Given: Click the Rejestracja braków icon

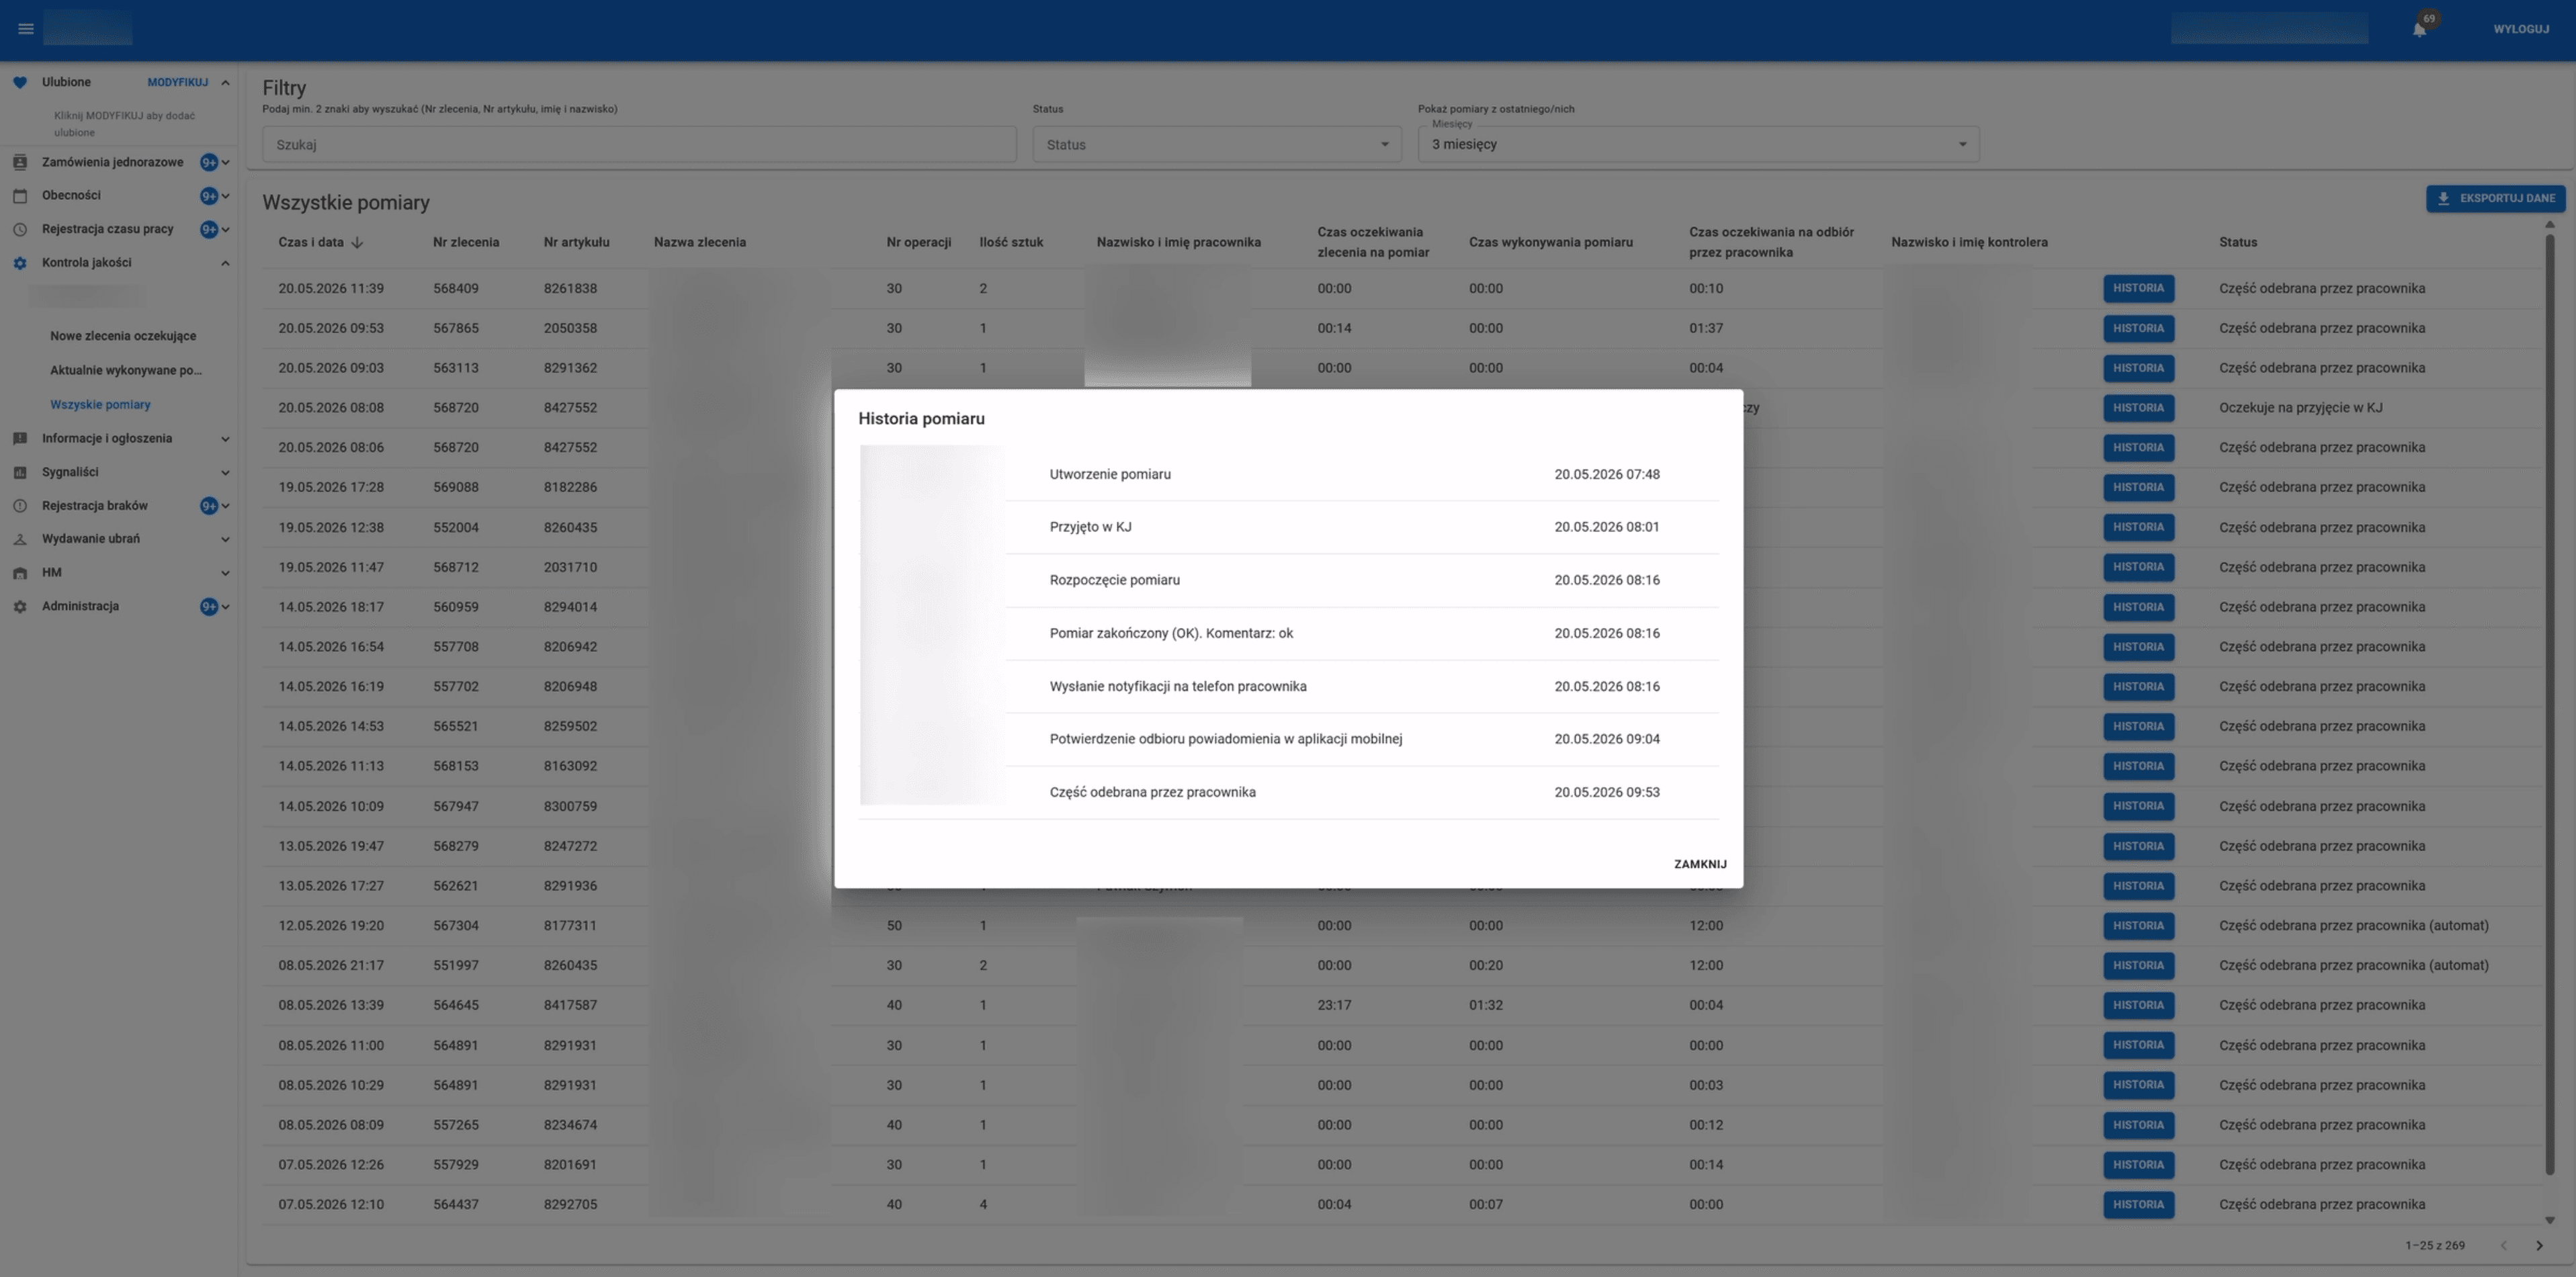Looking at the screenshot, I should point(20,506).
